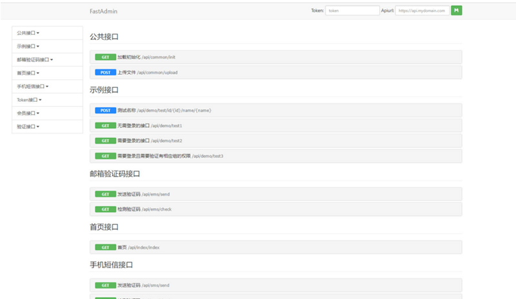This screenshot has height=299, width=516.
Task: Open 验证接口 in the sidebar menu
Action: (x=28, y=126)
